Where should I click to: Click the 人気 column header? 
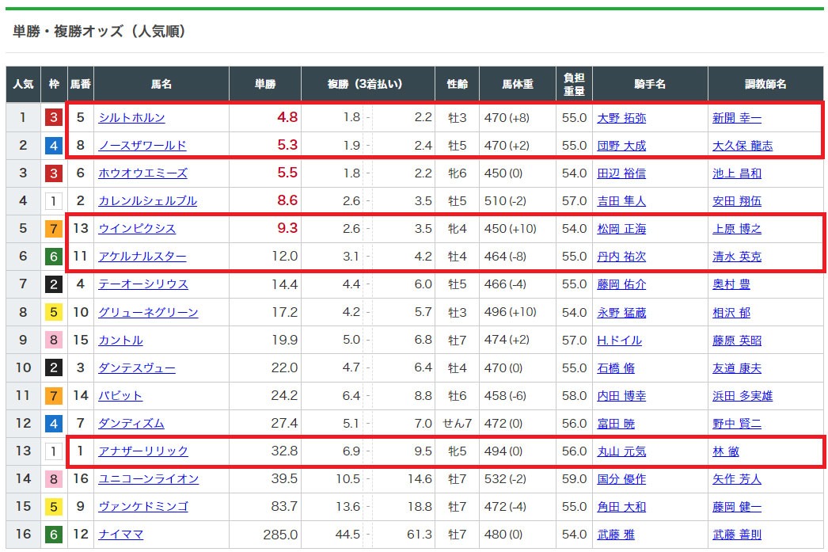point(23,84)
